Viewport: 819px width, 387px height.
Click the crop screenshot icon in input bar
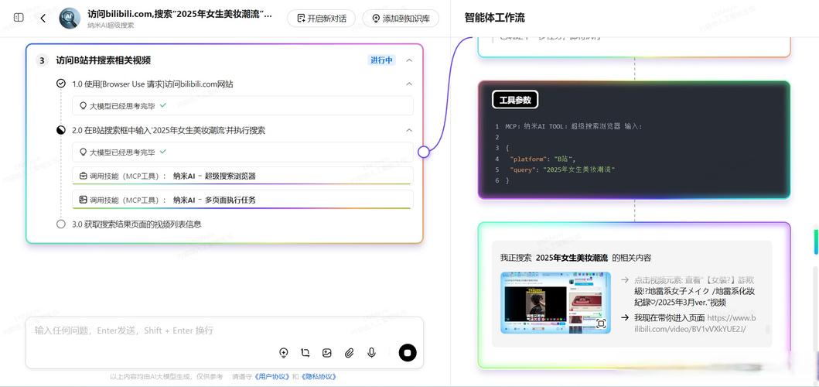[305, 353]
